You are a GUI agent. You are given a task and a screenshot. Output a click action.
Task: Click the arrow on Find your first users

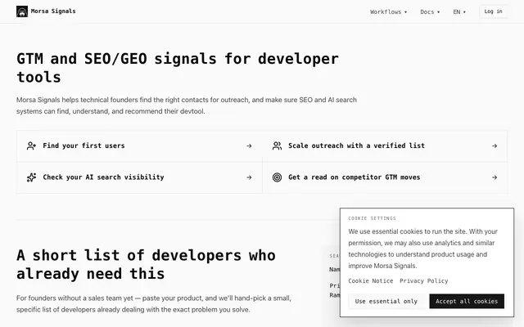pos(249,146)
